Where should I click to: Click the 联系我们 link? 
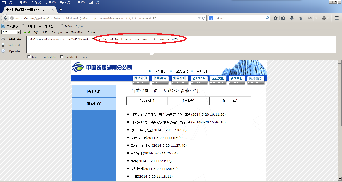point(202,71)
